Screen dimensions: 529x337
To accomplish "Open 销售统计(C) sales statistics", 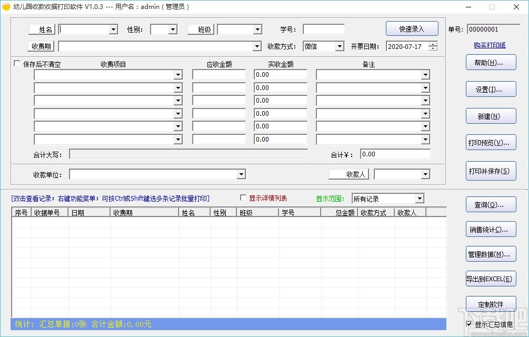I will coord(491,229).
